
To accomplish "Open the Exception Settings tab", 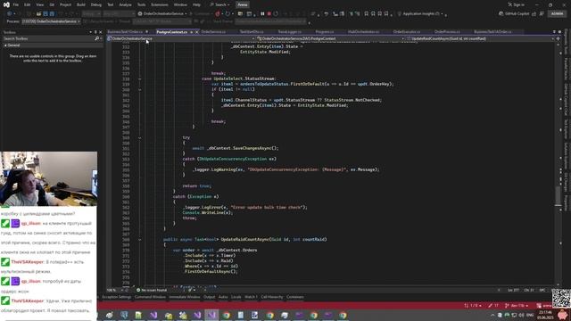I will tap(116, 297).
